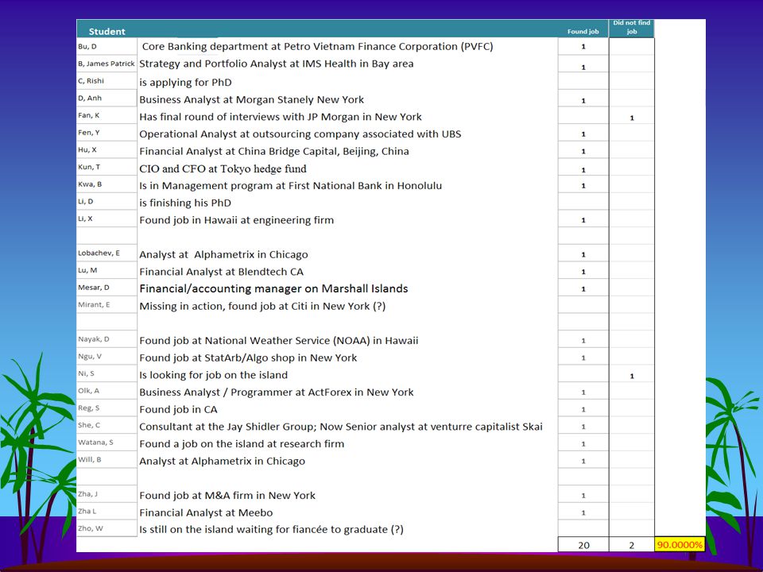
Task: Click student name Ni, S
Action: tap(86, 373)
